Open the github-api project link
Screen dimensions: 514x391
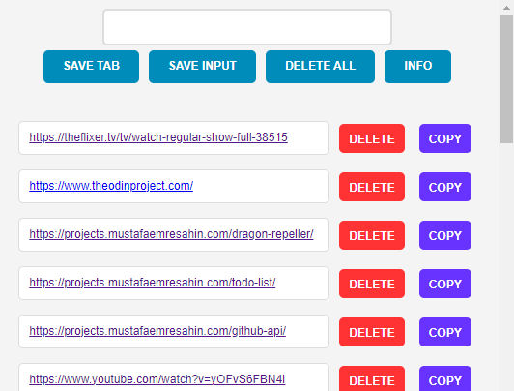coord(157,331)
